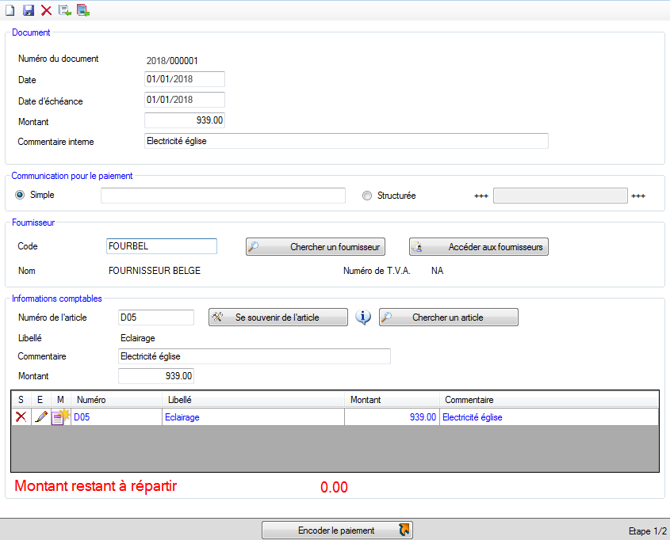The image size is (670, 540).
Task: Click the document Montant field 939.00
Action: [185, 120]
